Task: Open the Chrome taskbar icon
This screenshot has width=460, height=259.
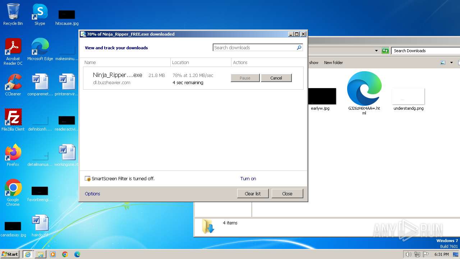Action: (x=65, y=254)
